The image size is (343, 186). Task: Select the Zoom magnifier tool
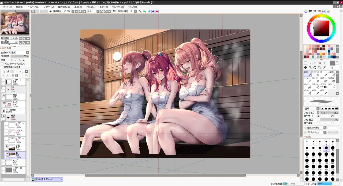pos(310,68)
